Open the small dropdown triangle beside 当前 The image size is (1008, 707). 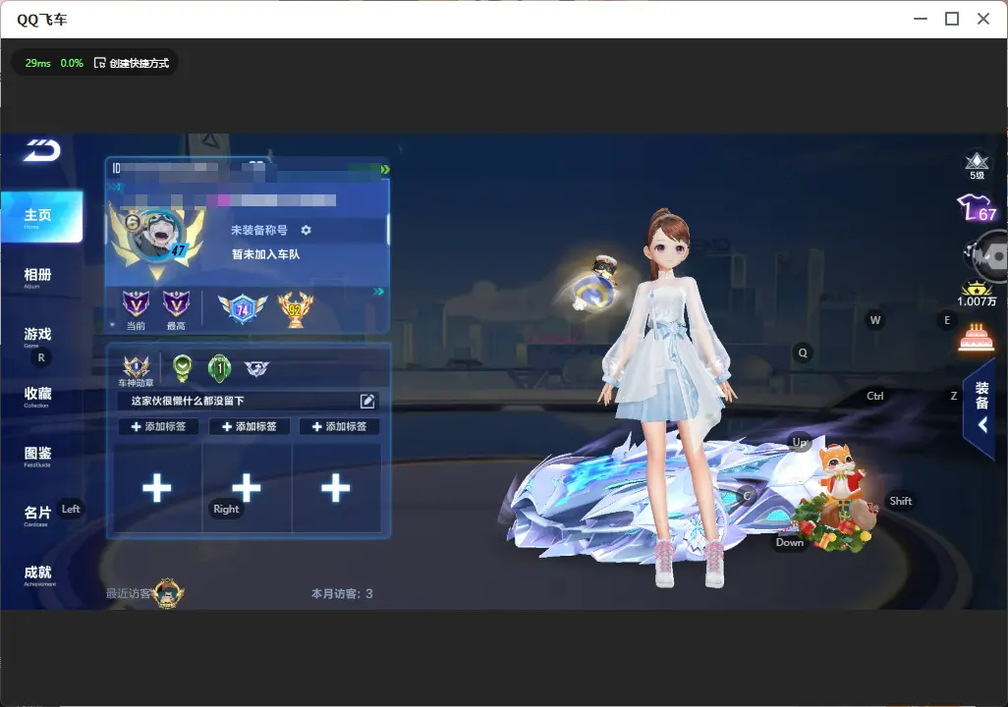pos(113,325)
